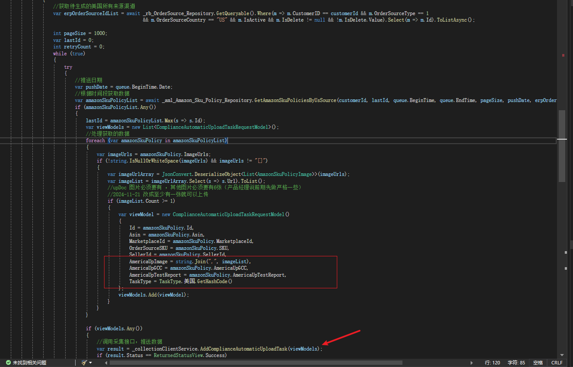
Task: Click the 'AmericaUpTestReport' assignment line
Action: click(208, 275)
